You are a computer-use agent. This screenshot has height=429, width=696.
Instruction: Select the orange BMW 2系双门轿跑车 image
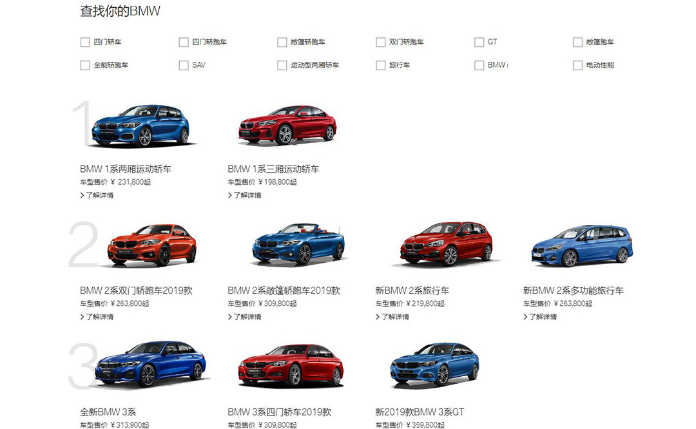[x=152, y=245]
